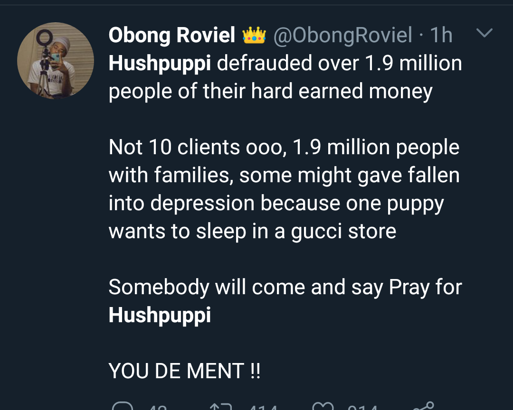The image size is (513, 410).
Task: Open the 1h timestamp link
Action: pos(441,35)
